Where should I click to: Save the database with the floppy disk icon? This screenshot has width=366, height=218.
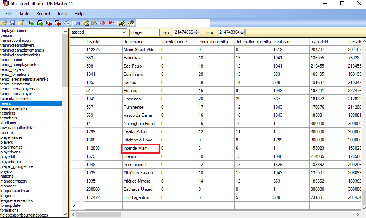pyautogui.click(x=12, y=23)
